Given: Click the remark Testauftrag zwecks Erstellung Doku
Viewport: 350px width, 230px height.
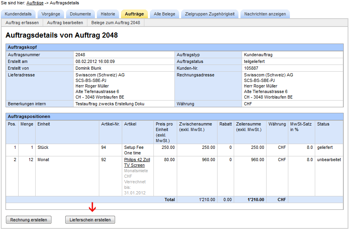Looking at the screenshot, I should click(x=110, y=104).
